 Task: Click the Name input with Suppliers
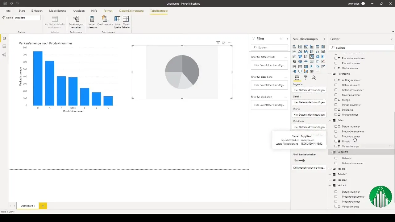tap(27, 18)
